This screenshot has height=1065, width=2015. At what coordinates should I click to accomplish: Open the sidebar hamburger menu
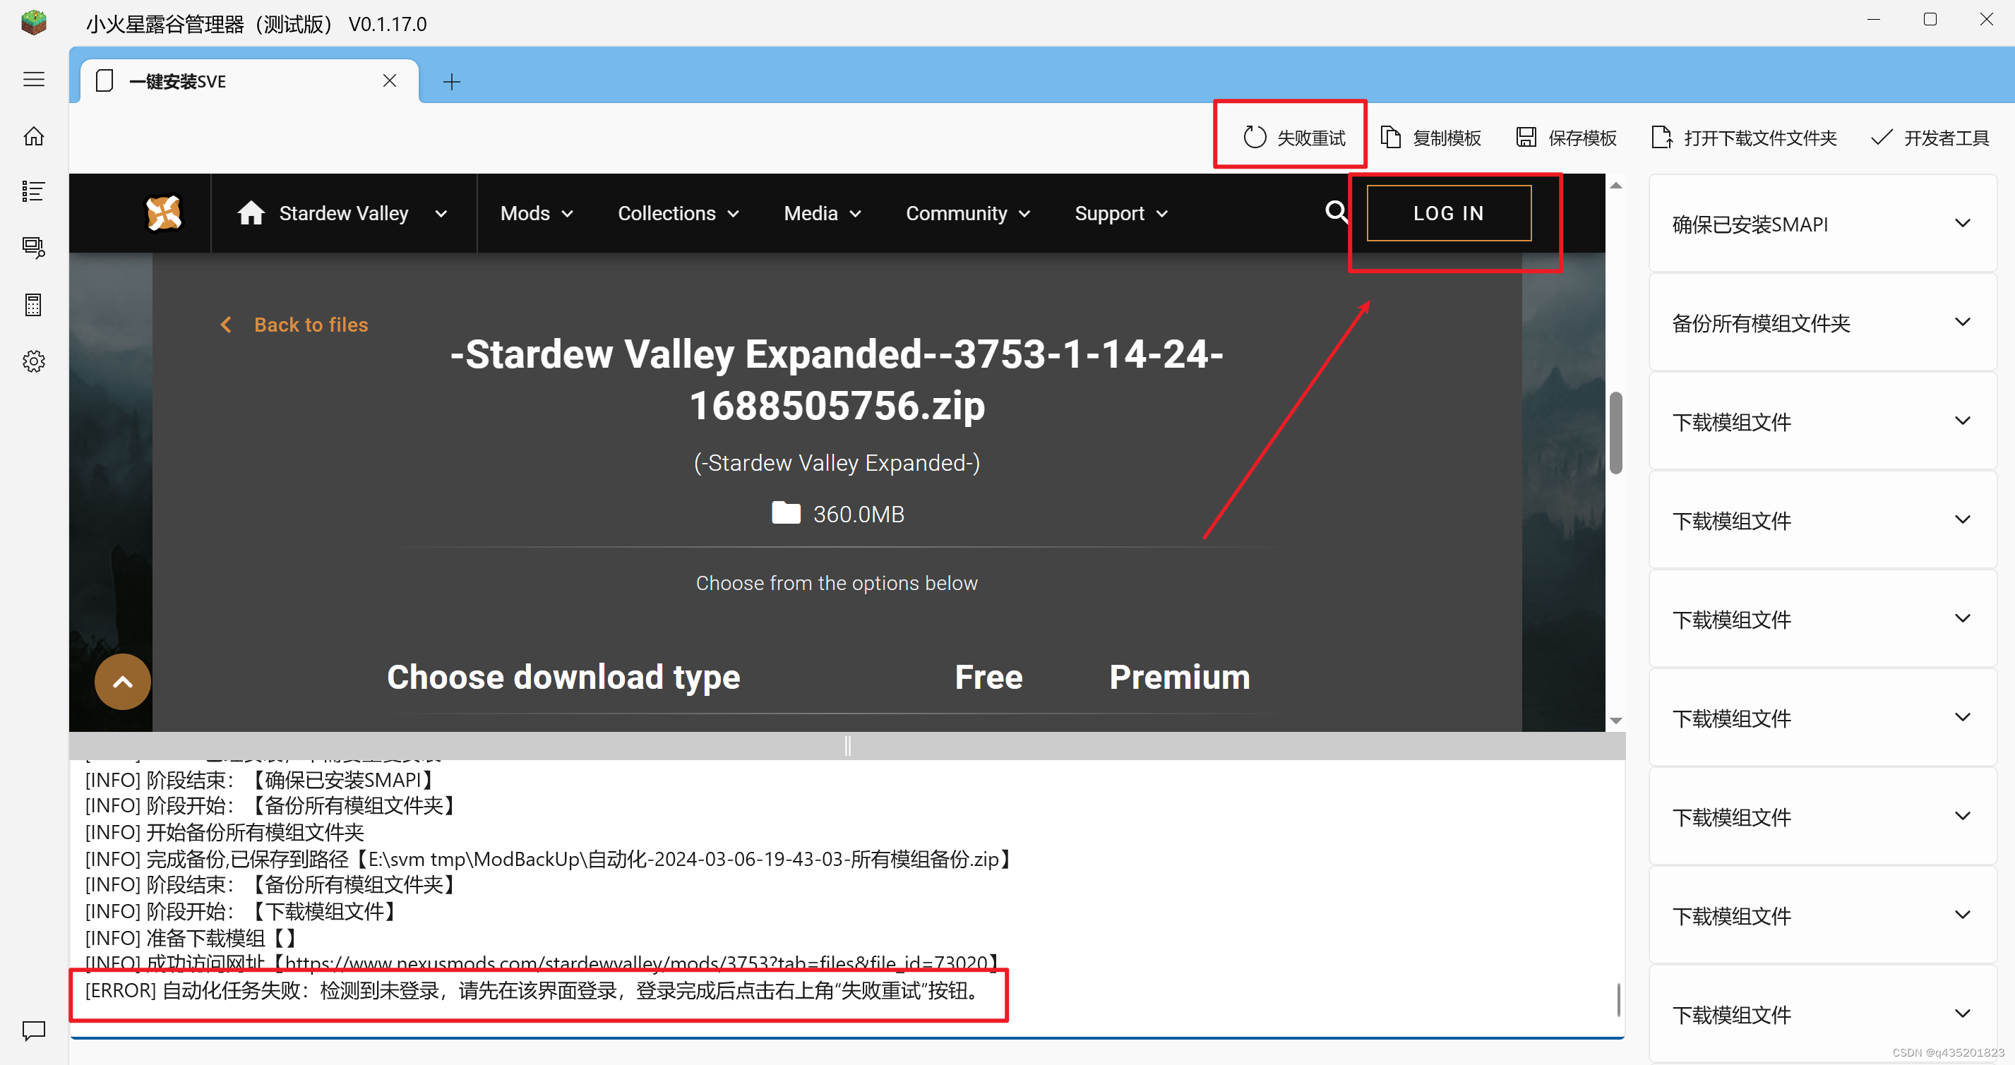tap(34, 80)
